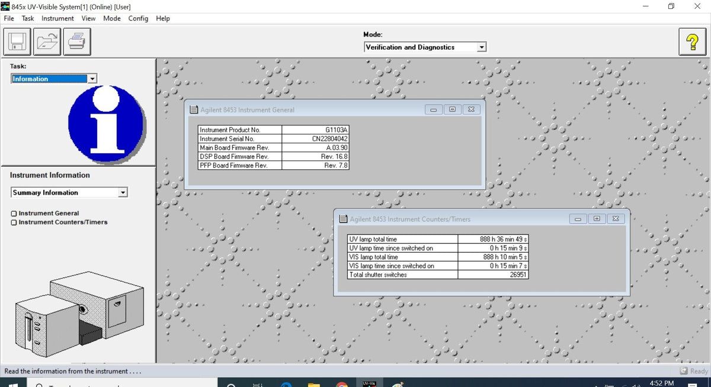The width and height of the screenshot is (711, 387).
Task: Maximize the Instrument Counters/Timers child window
Action: [597, 219]
